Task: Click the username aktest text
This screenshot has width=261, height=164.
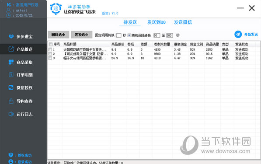Action: tap(21, 10)
